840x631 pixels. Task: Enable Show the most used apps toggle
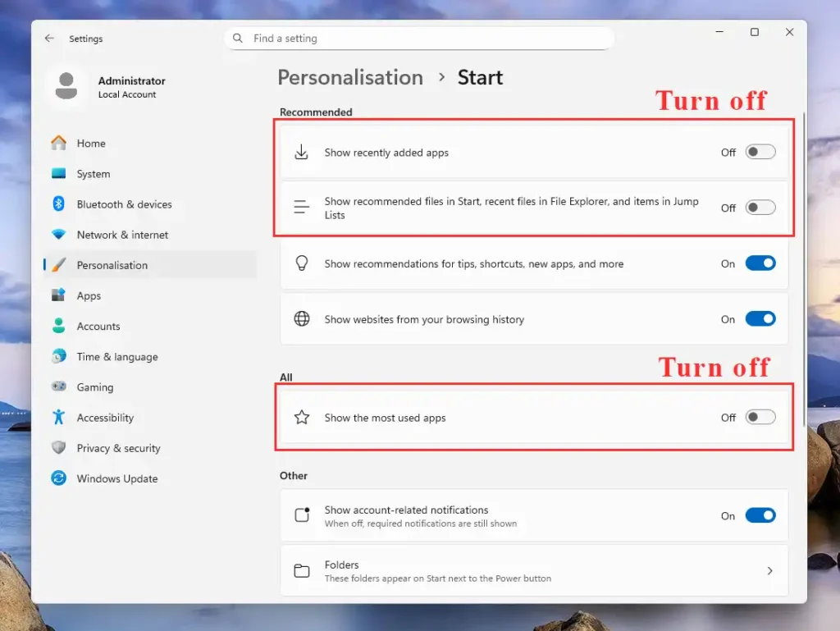[x=760, y=418]
